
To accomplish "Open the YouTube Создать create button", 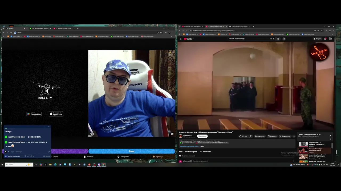I will 317,39.
